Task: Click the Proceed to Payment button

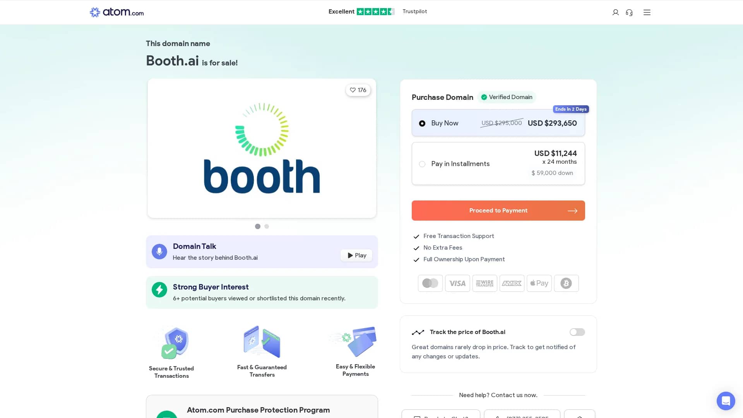Action: [498, 211]
